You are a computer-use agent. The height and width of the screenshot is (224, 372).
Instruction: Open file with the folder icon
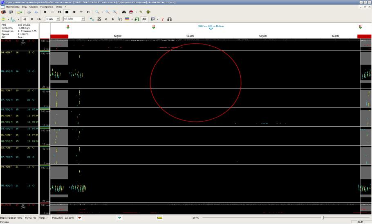click(19, 12)
